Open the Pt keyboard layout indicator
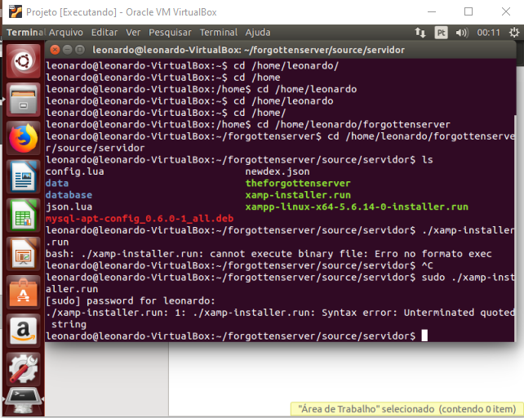Viewport: 524px width, 418px height. [441, 33]
